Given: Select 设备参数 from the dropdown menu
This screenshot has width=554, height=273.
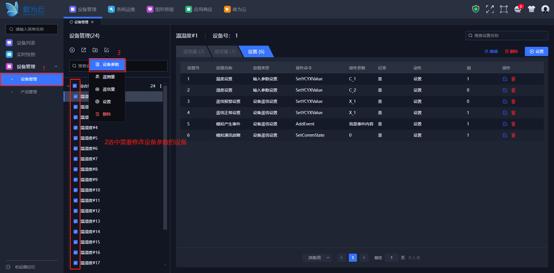Looking at the screenshot, I should pos(107,64).
